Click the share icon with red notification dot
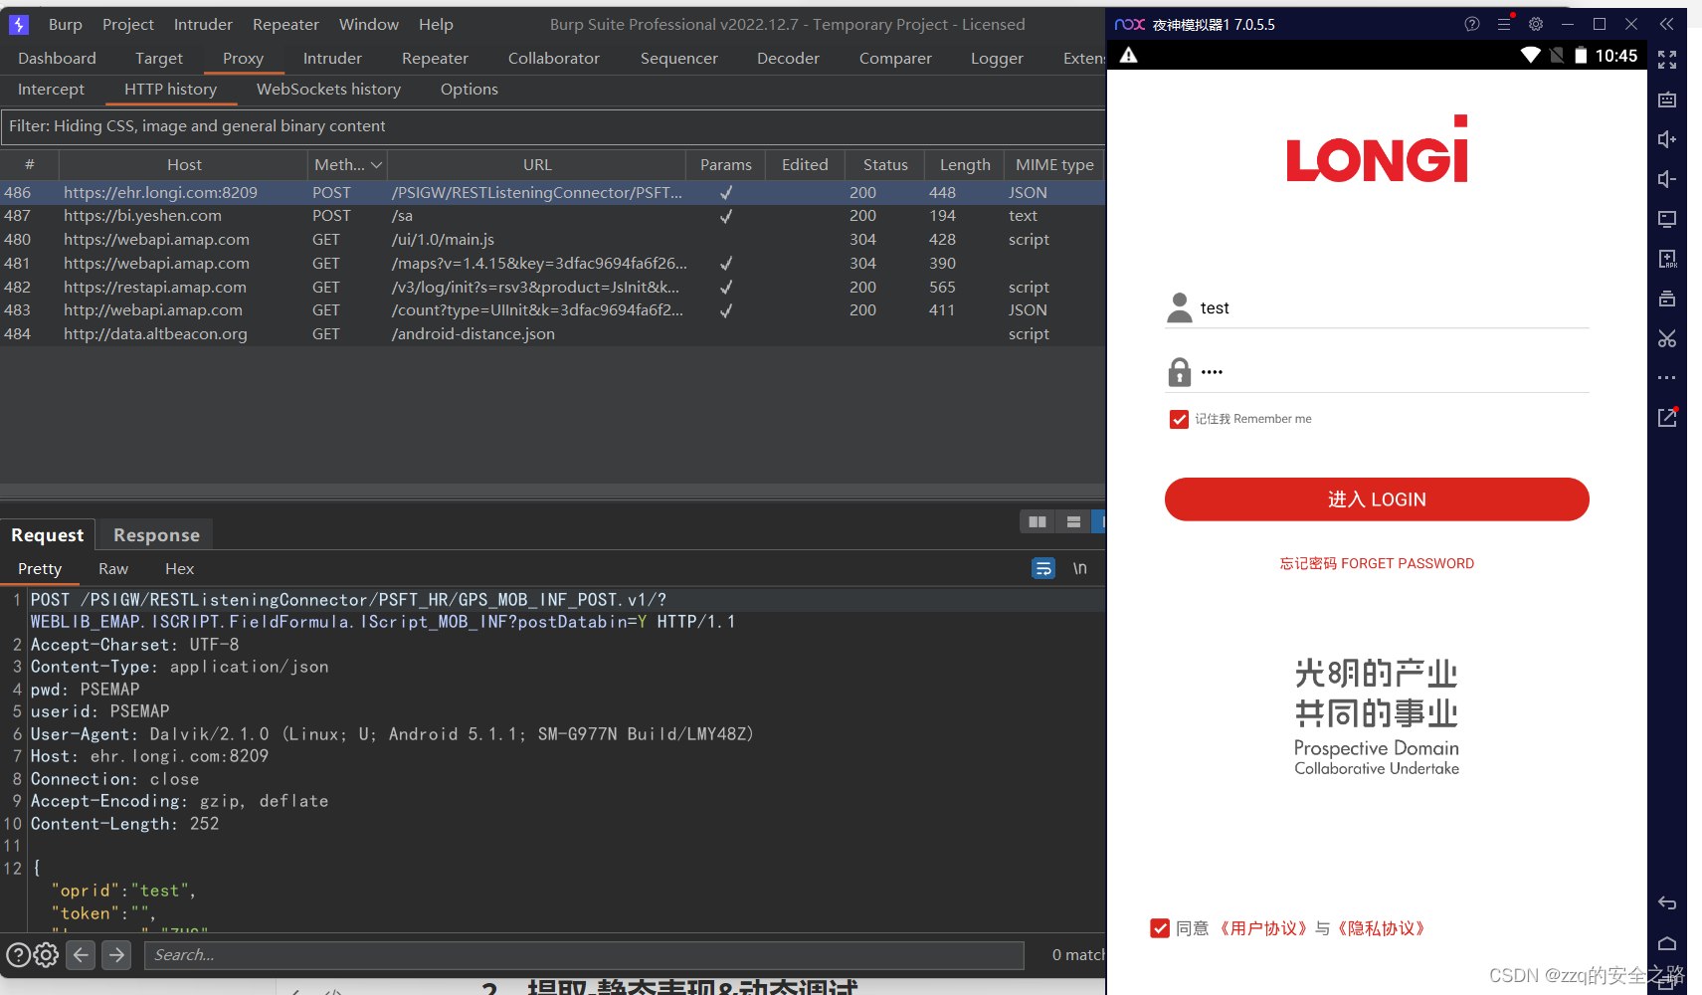The height and width of the screenshot is (995, 1702). pos(1668,417)
